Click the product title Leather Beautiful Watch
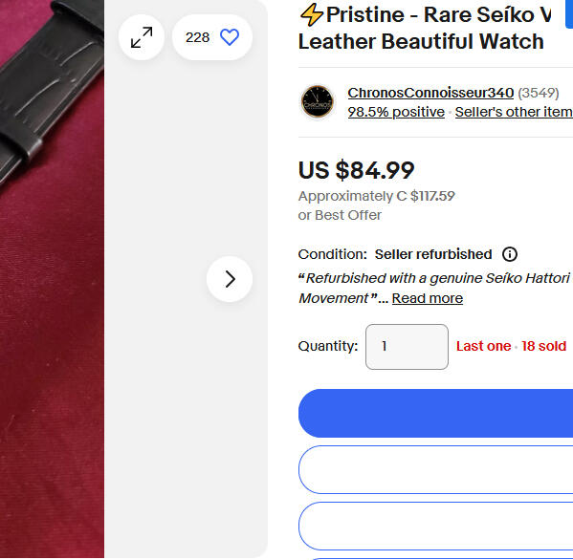Screen dimensions: 573x560 coord(421,41)
